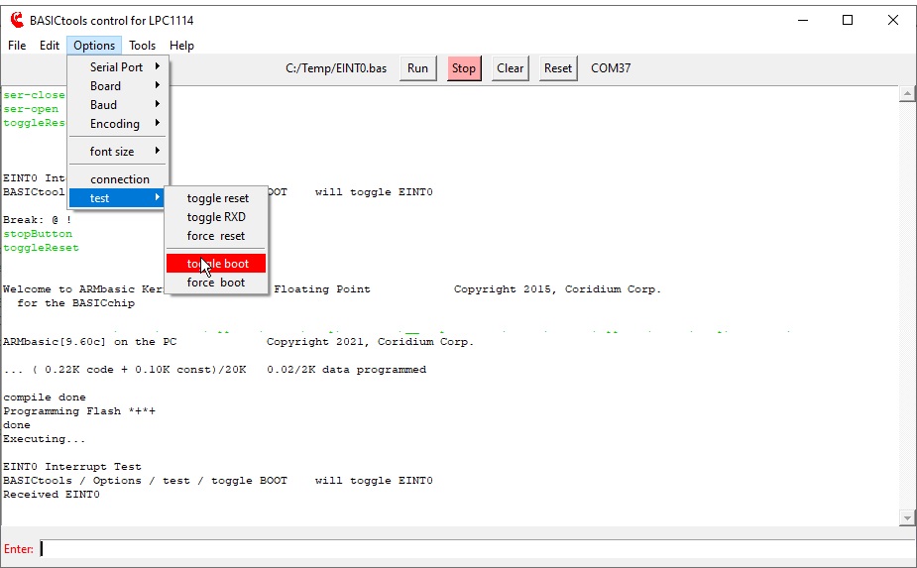Select the connection menu entry
Viewport: 917px width, 568px height.
(x=120, y=179)
